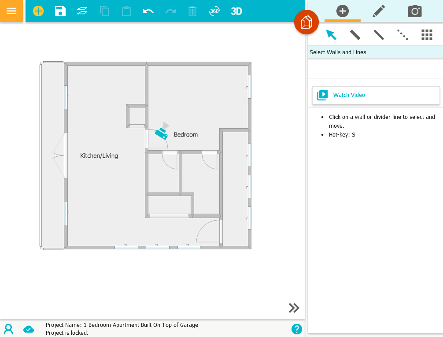Select the thin line wall tool
This screenshot has height=337, width=443.
(379, 35)
